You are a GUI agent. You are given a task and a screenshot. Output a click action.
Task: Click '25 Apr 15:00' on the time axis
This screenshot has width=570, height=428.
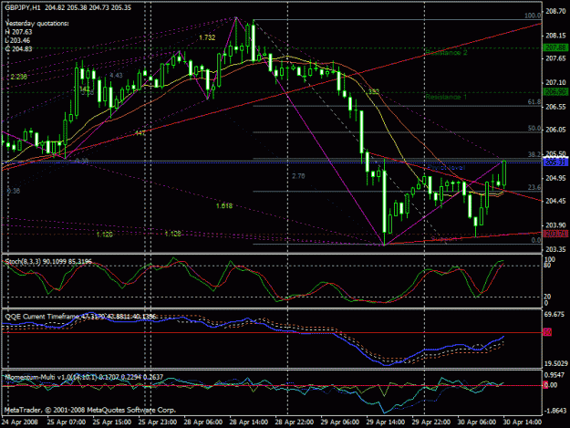click(112, 422)
